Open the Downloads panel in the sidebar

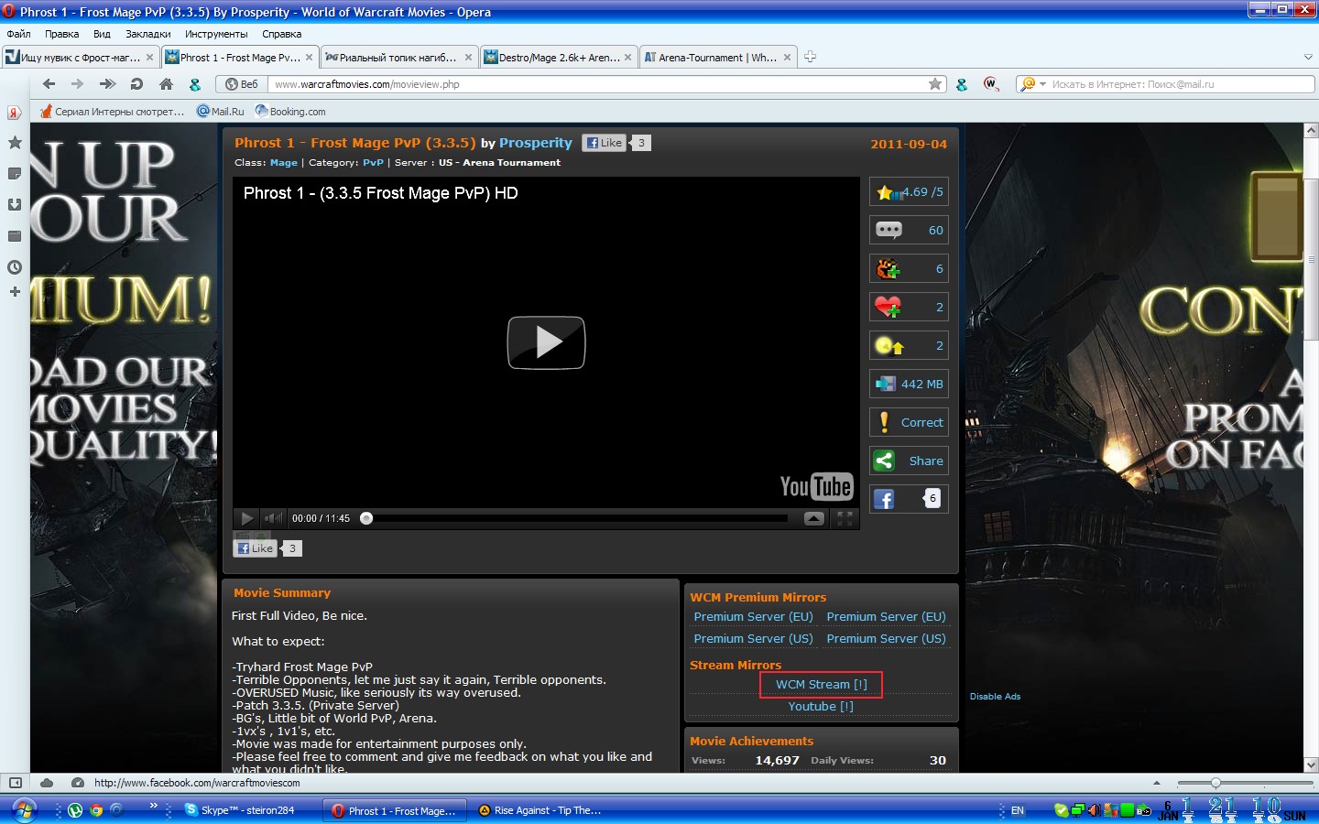point(15,205)
